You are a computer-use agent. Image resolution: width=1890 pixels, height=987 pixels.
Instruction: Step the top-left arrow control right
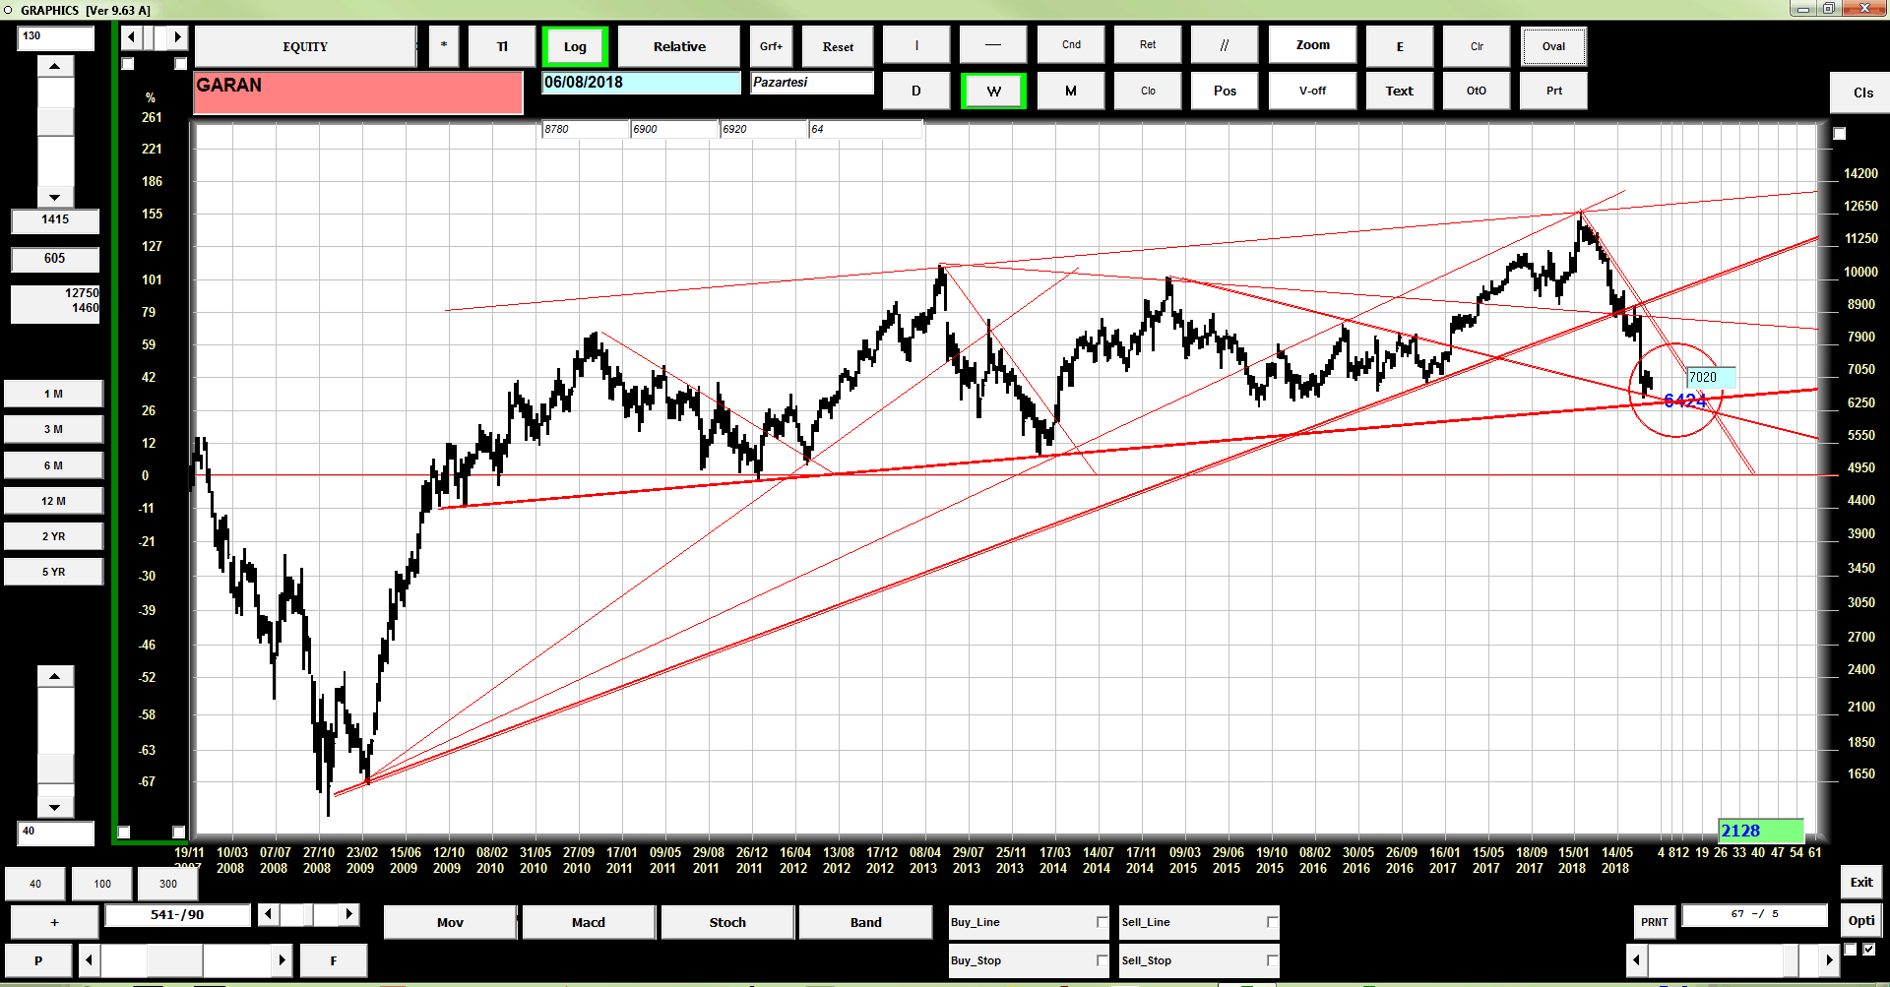tap(177, 37)
